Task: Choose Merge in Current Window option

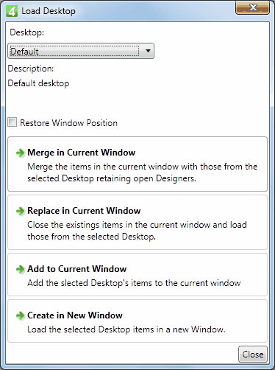Action: click(137, 164)
